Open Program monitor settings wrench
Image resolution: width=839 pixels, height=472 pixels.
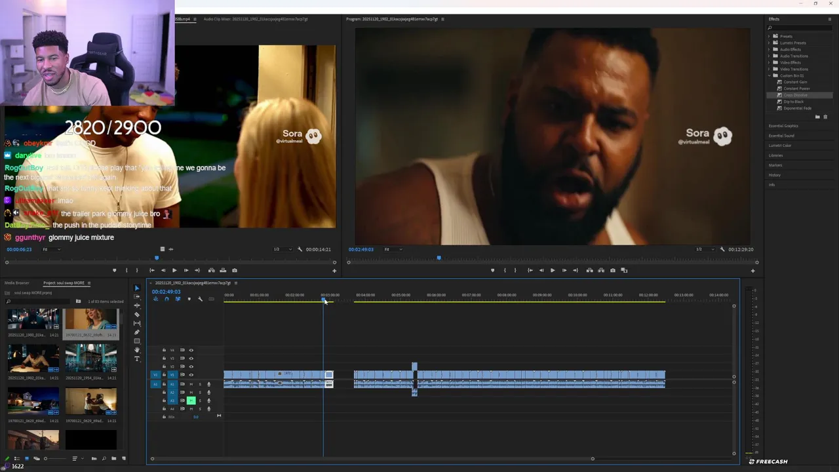tap(722, 249)
